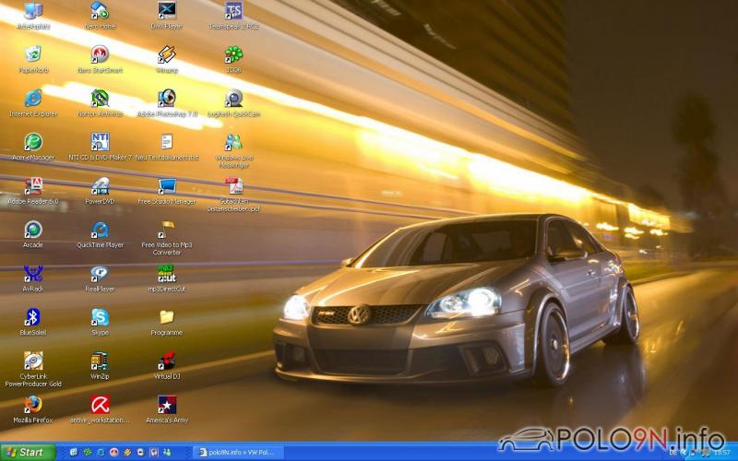Click the Windows Live Messenger icon

click(234, 143)
